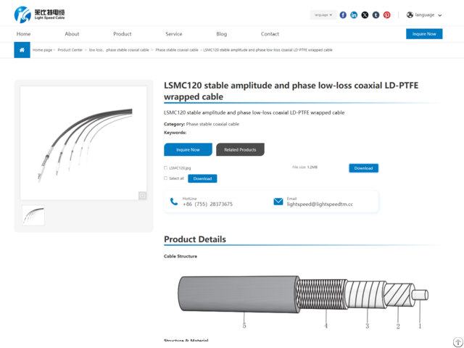The width and height of the screenshot is (464, 348).
Task: Click the LSMC120 product title heading
Action: 291,91
